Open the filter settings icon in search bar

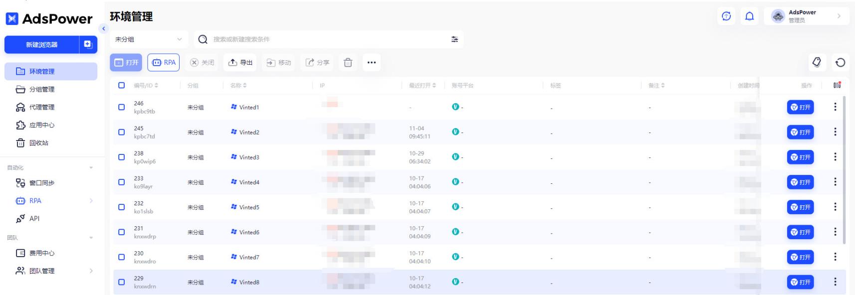pos(454,39)
